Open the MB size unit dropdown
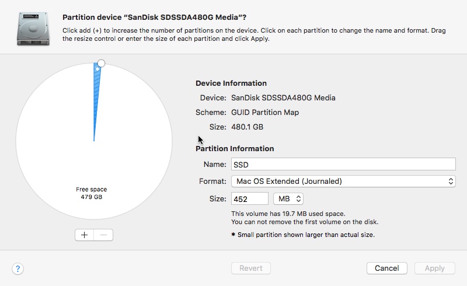 point(288,198)
